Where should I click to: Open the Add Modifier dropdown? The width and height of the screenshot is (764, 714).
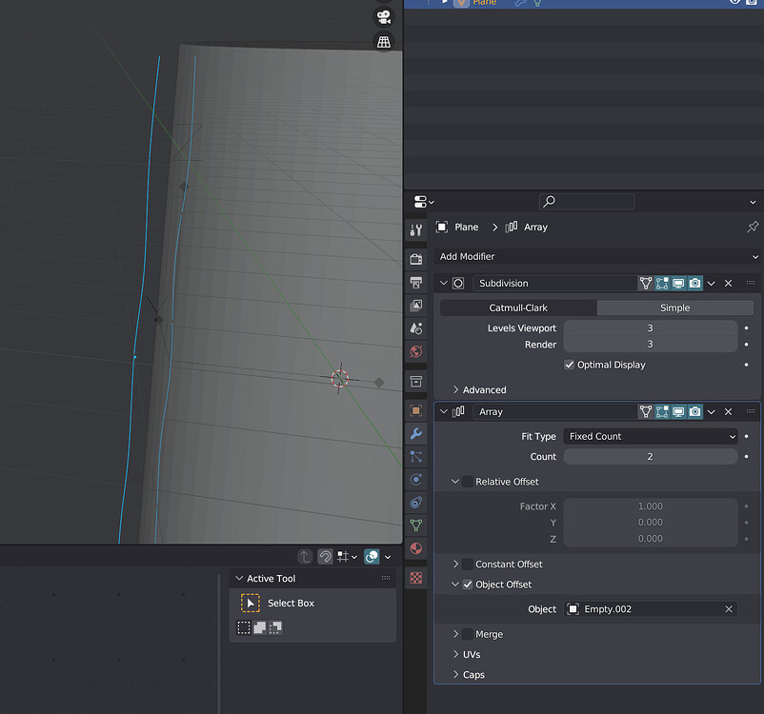point(597,256)
